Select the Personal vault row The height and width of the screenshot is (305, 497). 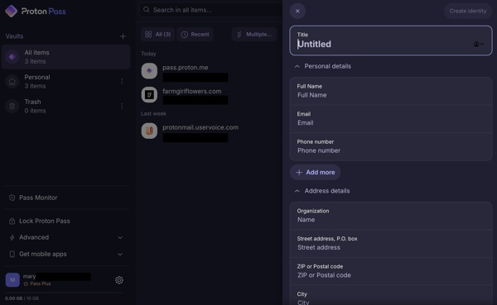pos(66,82)
